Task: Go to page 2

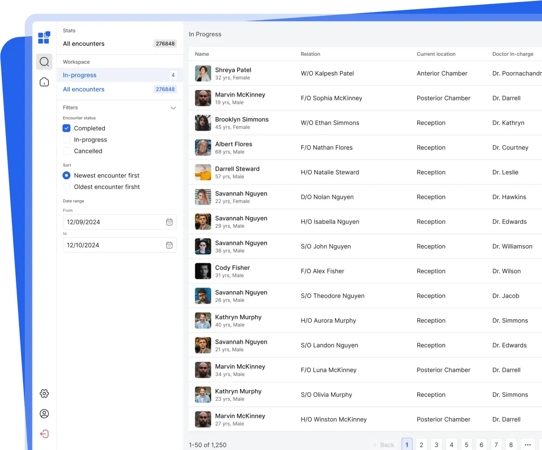Action: (x=421, y=445)
